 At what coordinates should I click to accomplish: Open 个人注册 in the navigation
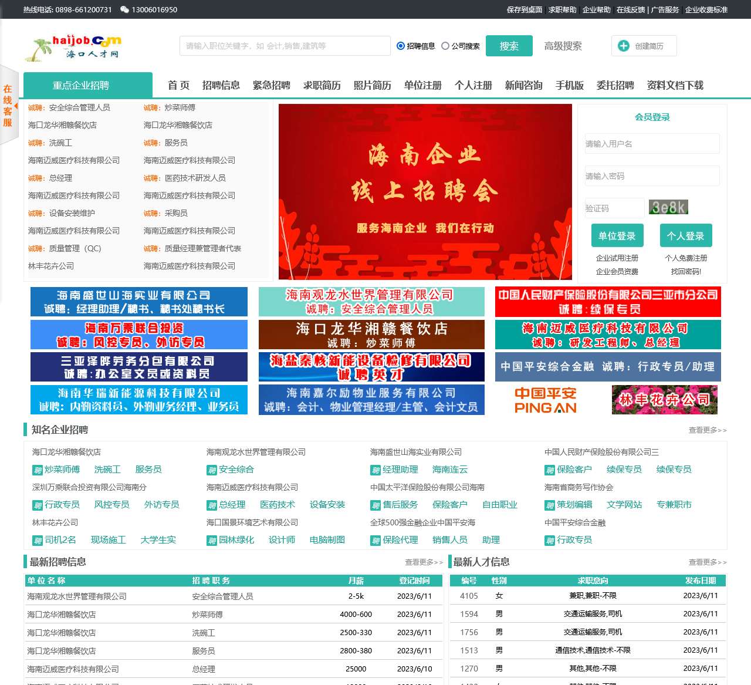pyautogui.click(x=473, y=85)
